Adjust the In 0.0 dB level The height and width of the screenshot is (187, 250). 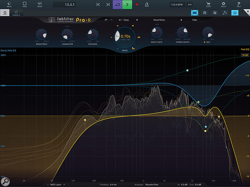182,185
